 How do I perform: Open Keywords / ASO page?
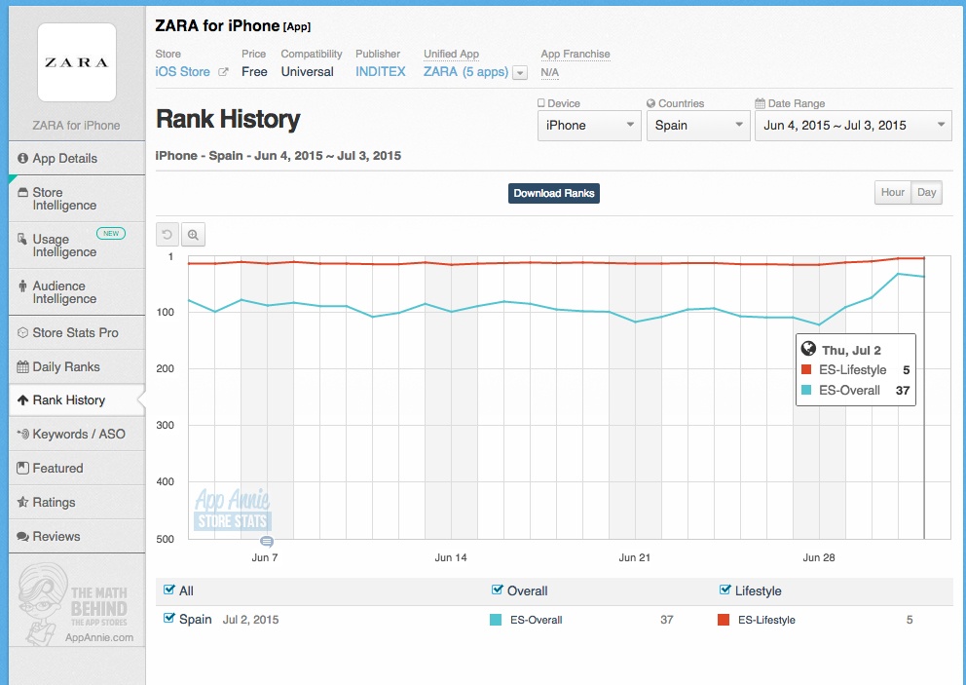coord(77,434)
